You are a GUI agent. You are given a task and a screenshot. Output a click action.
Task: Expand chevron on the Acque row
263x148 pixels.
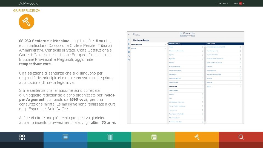(203, 47)
